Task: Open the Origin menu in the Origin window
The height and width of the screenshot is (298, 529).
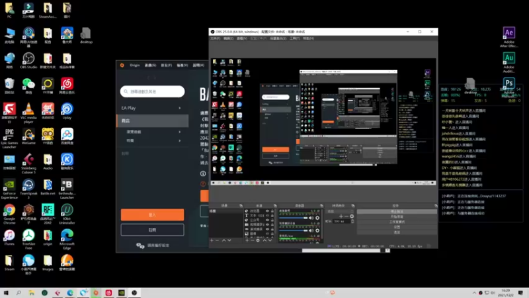Action: click(135, 65)
